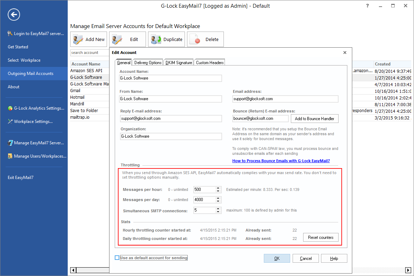Switch to the Delivery Options tab
Screen dimensions: 414x276
coord(147,62)
